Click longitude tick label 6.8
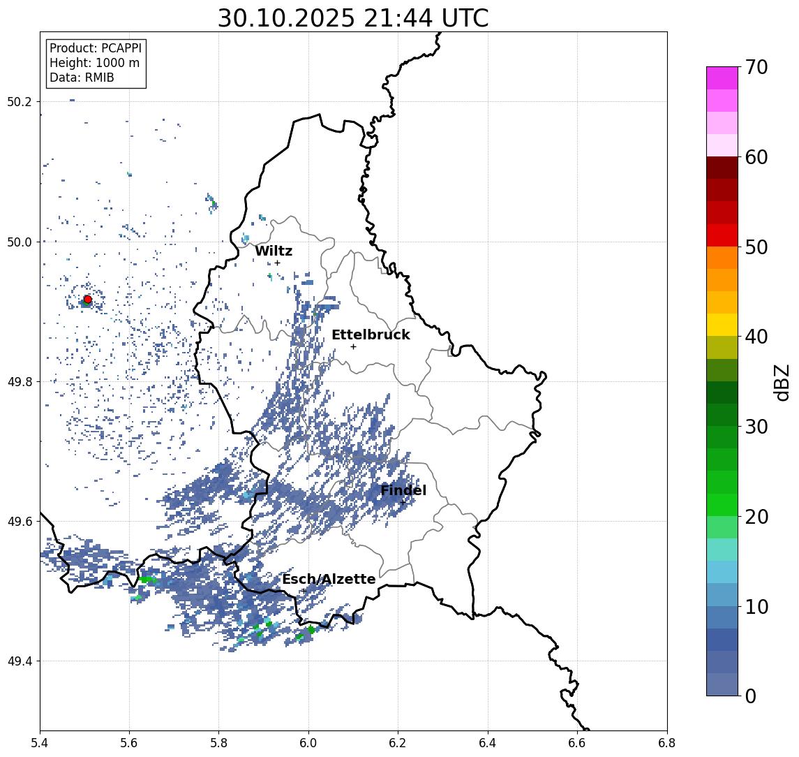Image resolution: width=799 pixels, height=757 pixels. [667, 743]
